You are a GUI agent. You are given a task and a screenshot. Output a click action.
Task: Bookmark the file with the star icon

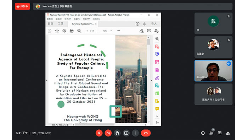pos(57,31)
